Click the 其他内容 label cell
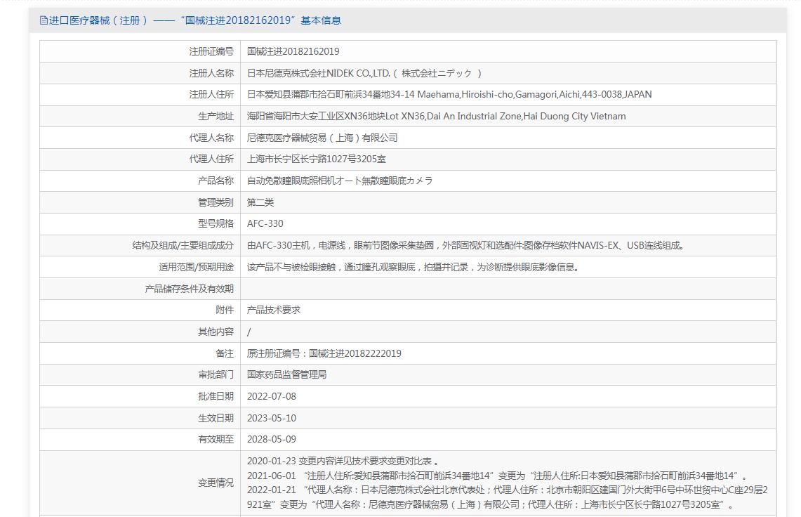 click(140, 332)
